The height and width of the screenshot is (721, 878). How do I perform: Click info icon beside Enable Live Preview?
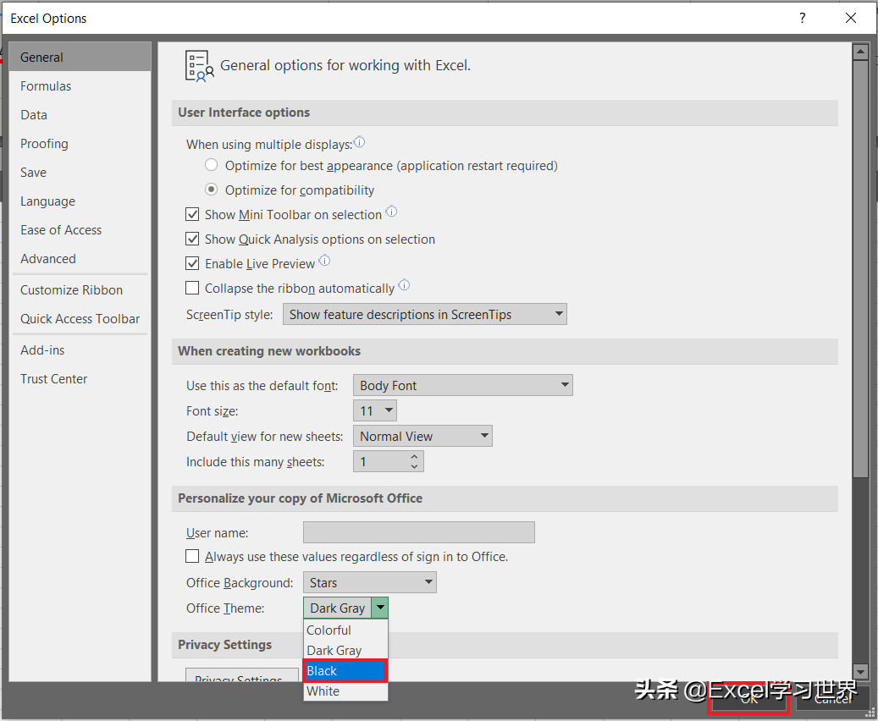pyautogui.click(x=324, y=261)
